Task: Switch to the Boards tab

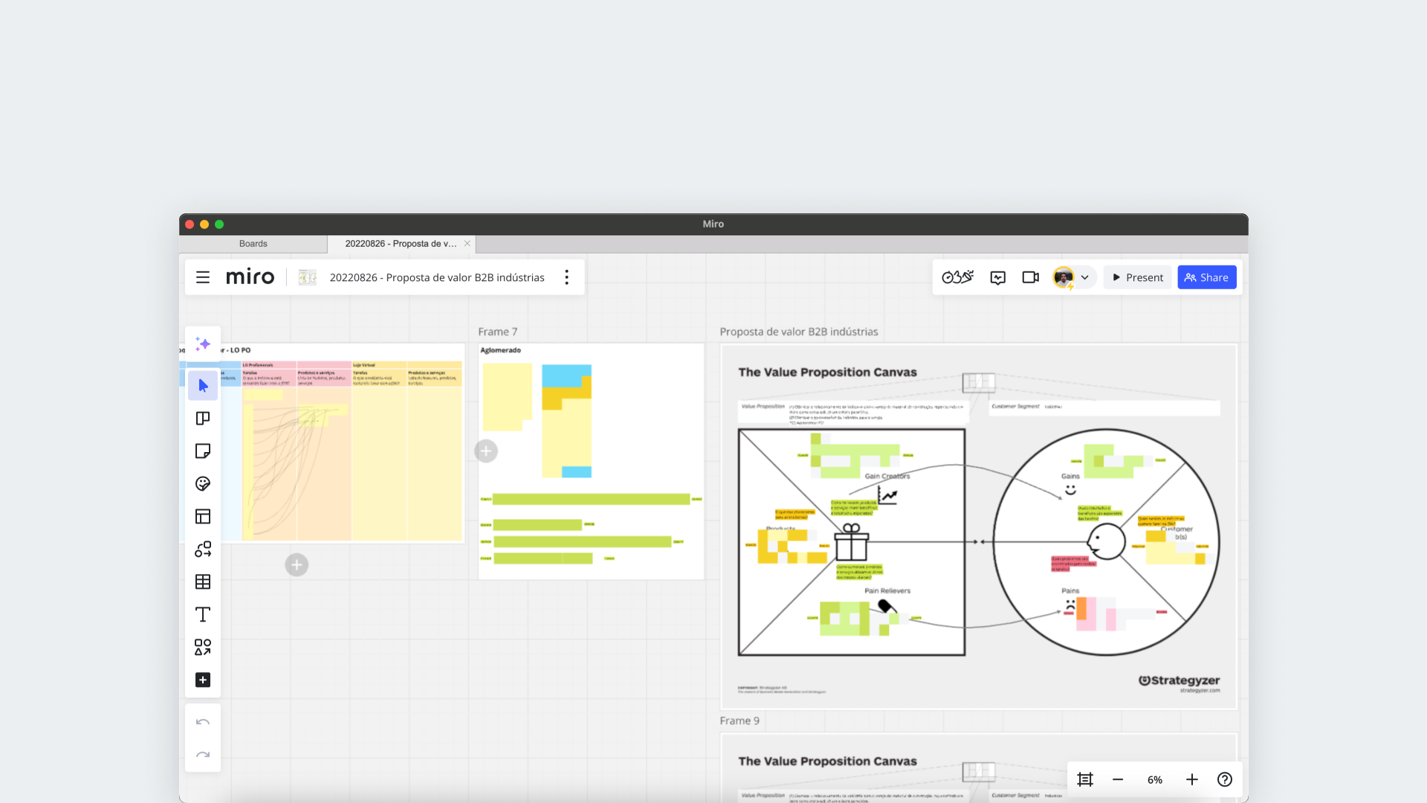Action: tap(253, 244)
